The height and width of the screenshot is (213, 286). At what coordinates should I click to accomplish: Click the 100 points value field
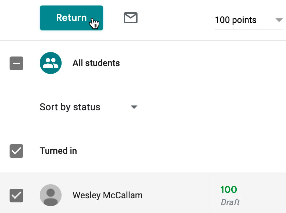click(x=236, y=20)
